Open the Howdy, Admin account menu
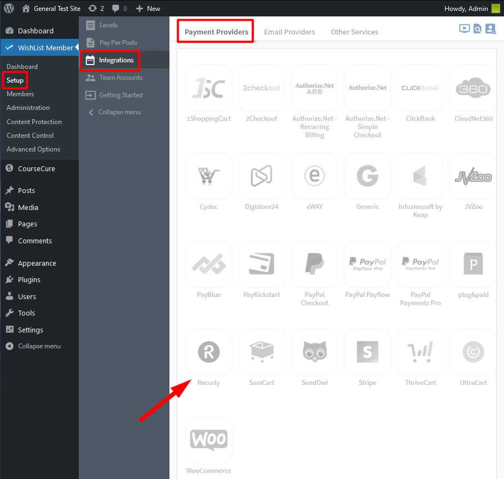 coord(472,8)
